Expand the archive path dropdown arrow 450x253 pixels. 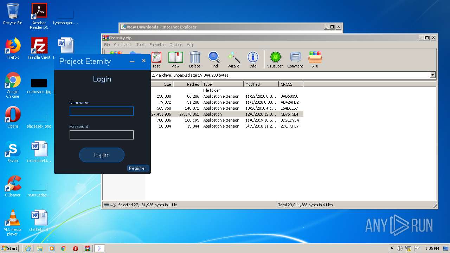[x=432, y=75]
